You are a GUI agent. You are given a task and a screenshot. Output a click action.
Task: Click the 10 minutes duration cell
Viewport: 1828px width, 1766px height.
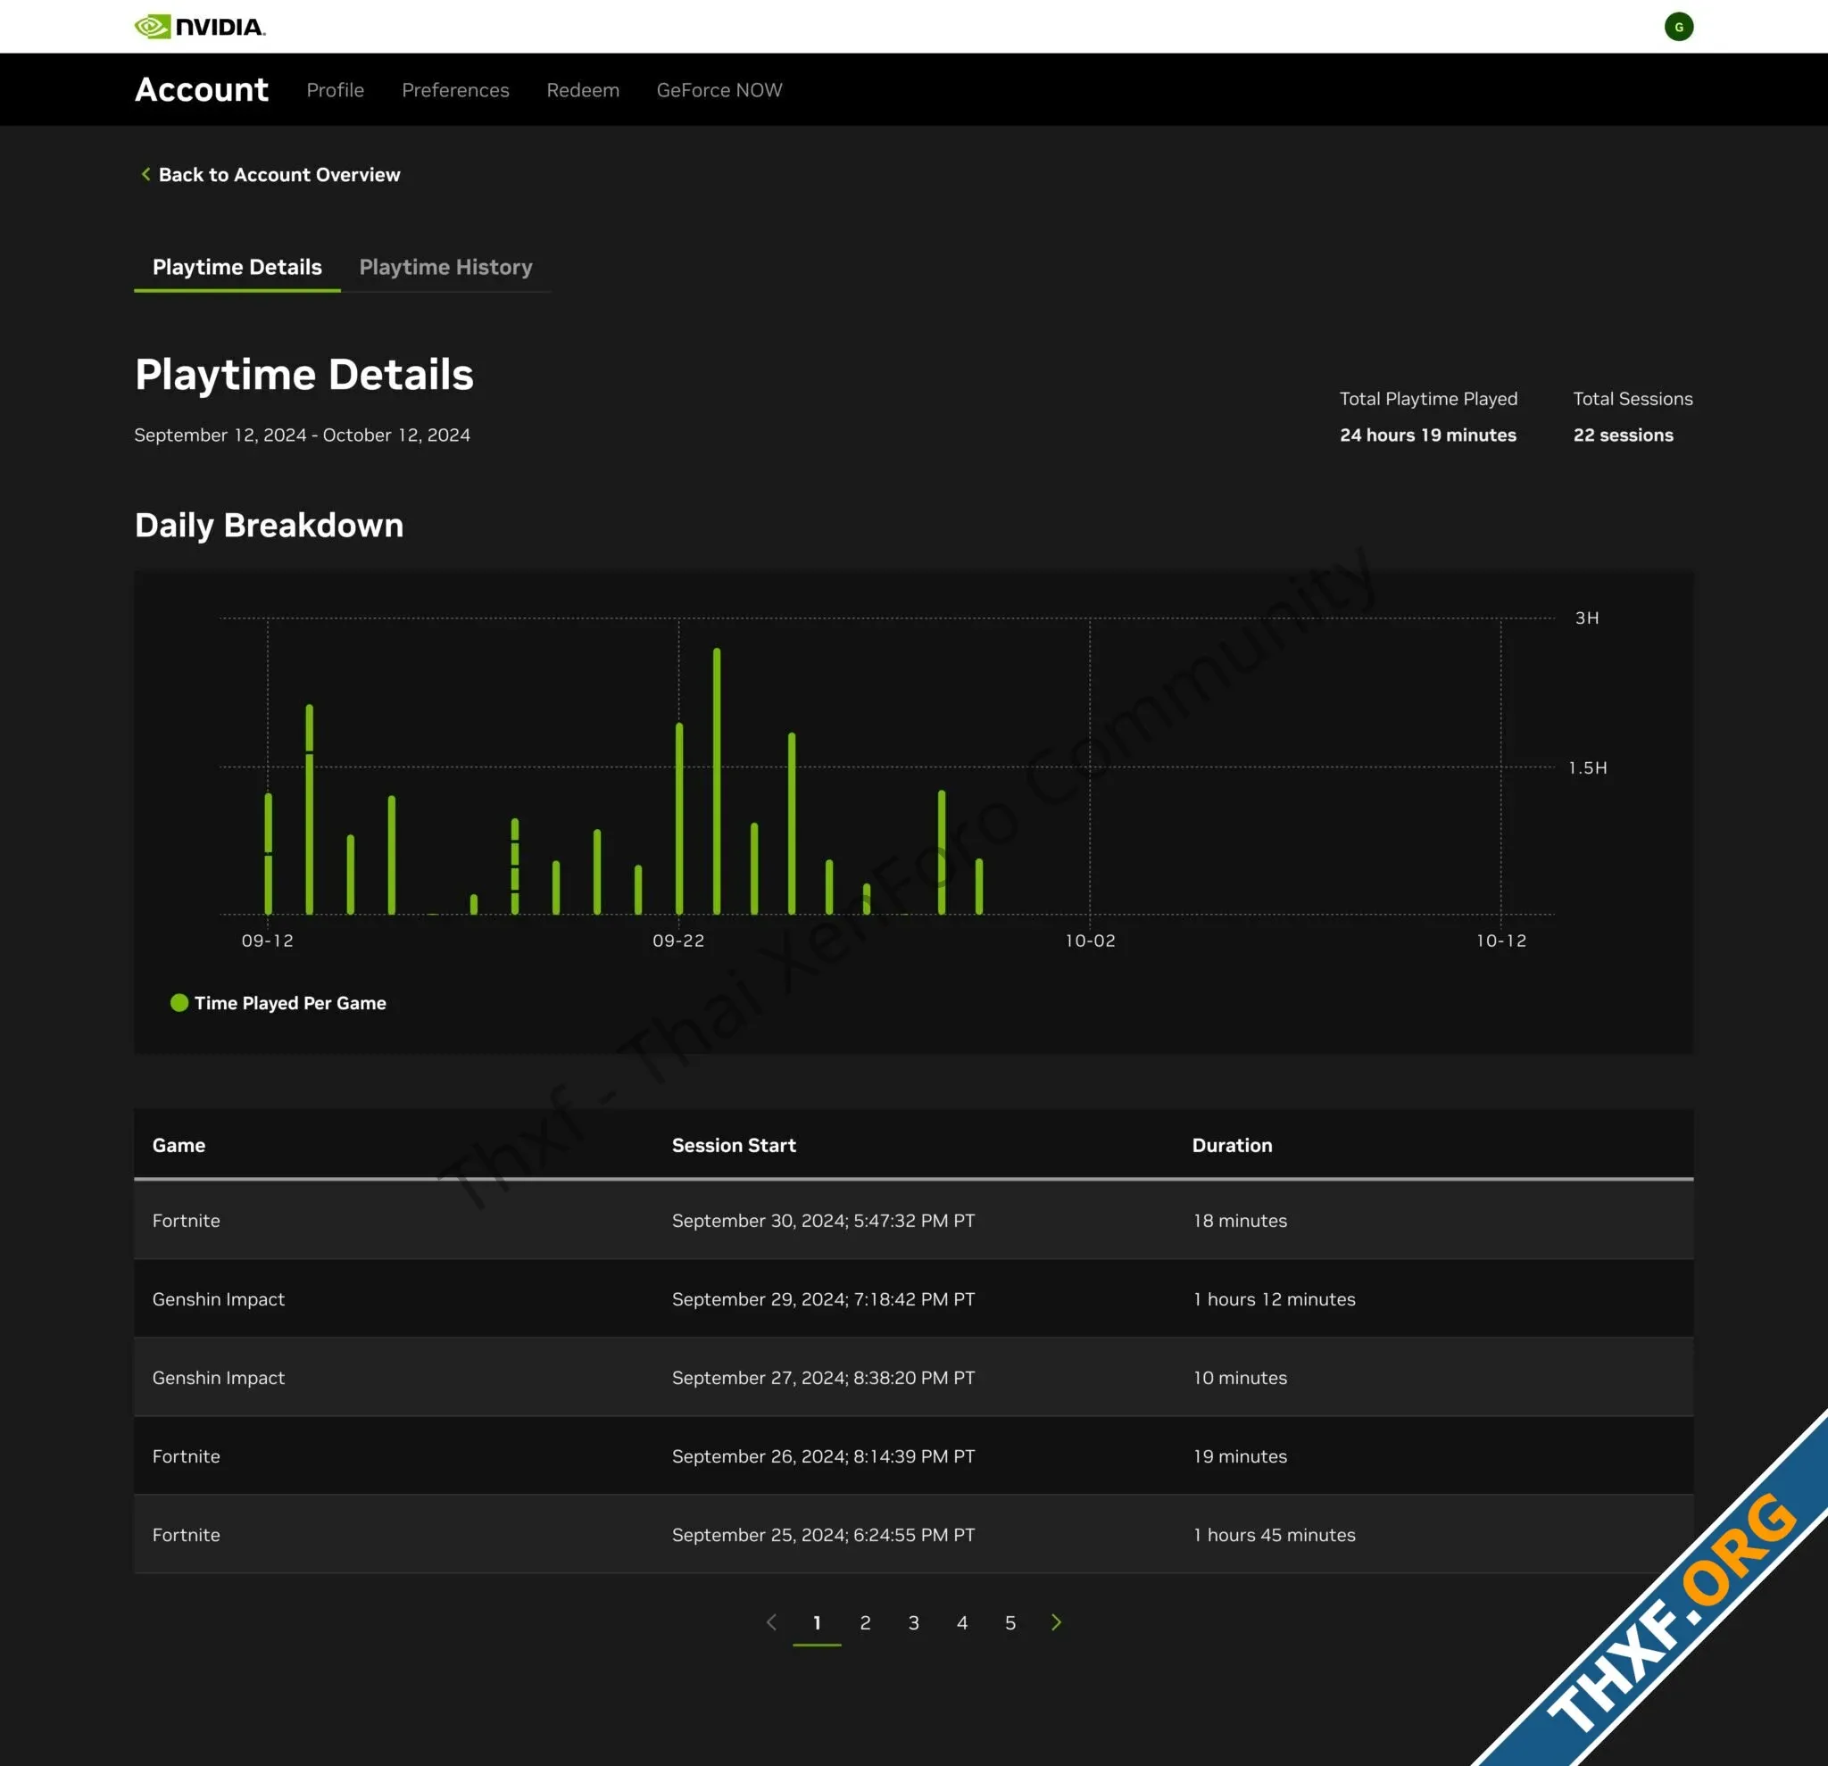pos(1240,1377)
